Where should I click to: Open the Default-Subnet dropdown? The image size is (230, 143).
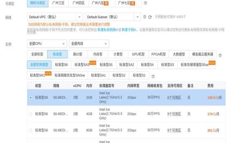coord(113,17)
